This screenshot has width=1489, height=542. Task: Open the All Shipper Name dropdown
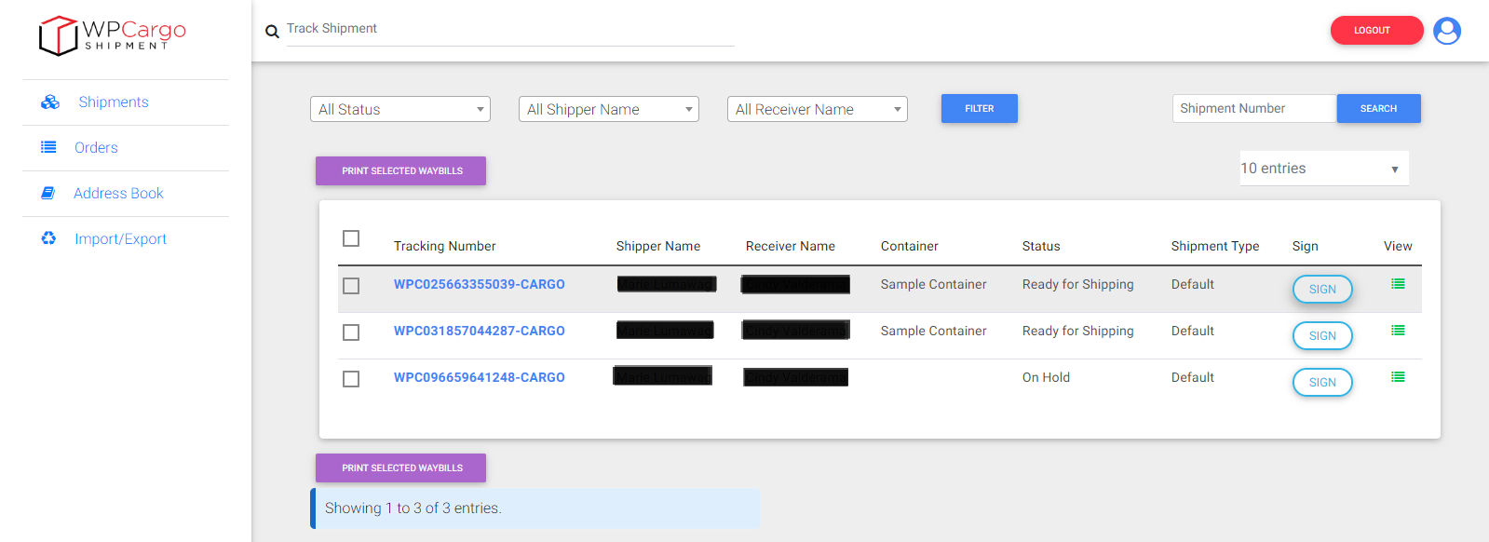coord(609,109)
